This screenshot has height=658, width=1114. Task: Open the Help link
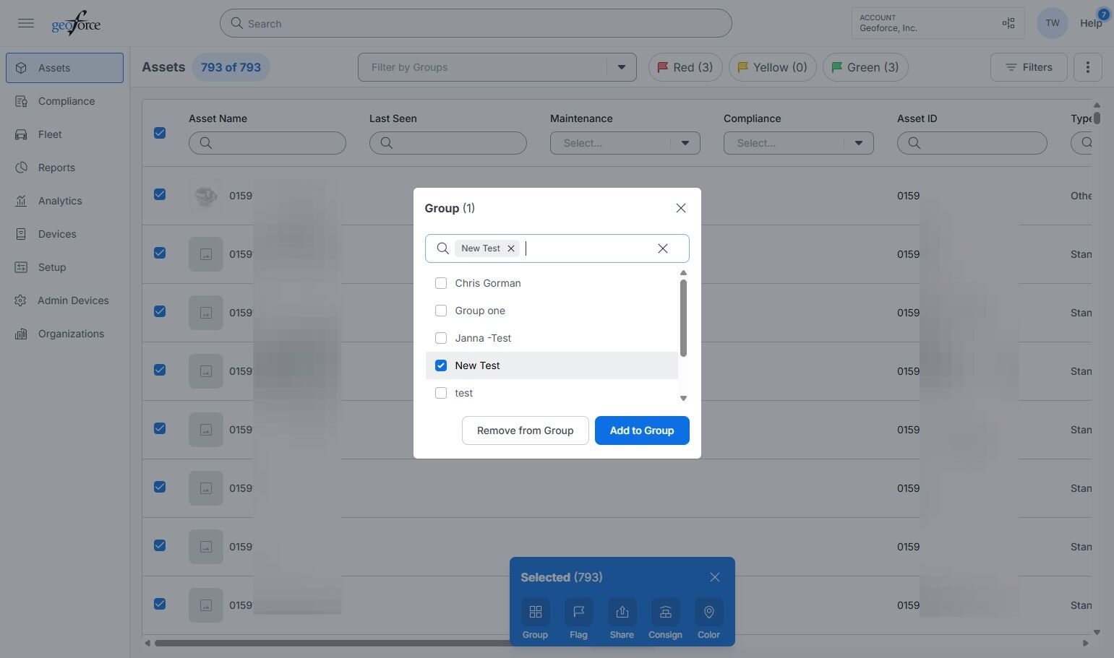point(1091,23)
